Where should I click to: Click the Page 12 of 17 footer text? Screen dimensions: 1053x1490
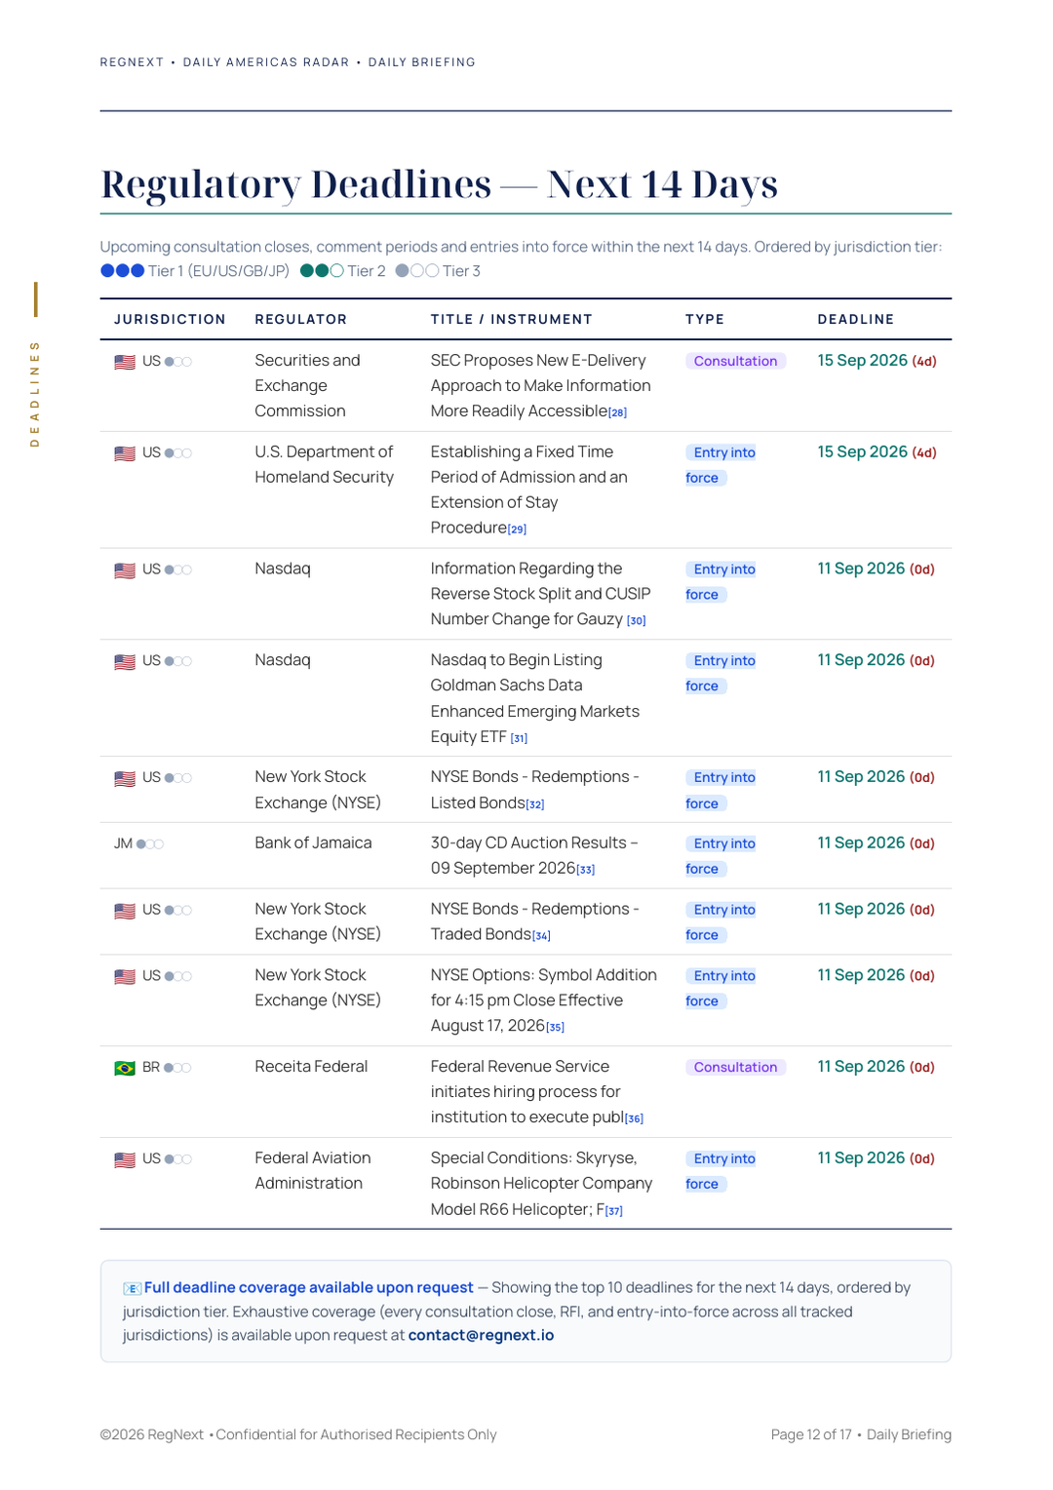[811, 1434]
